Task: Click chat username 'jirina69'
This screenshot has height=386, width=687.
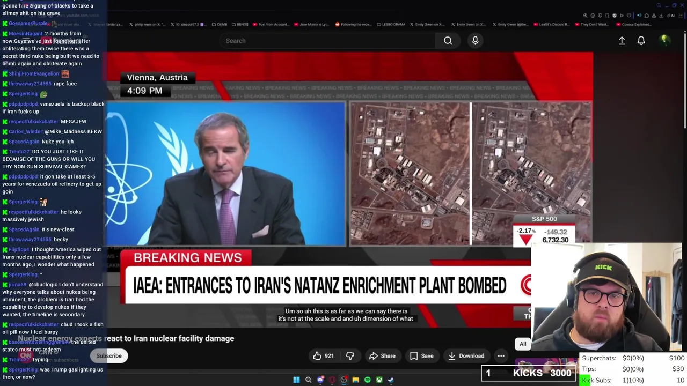Action: [17, 285]
